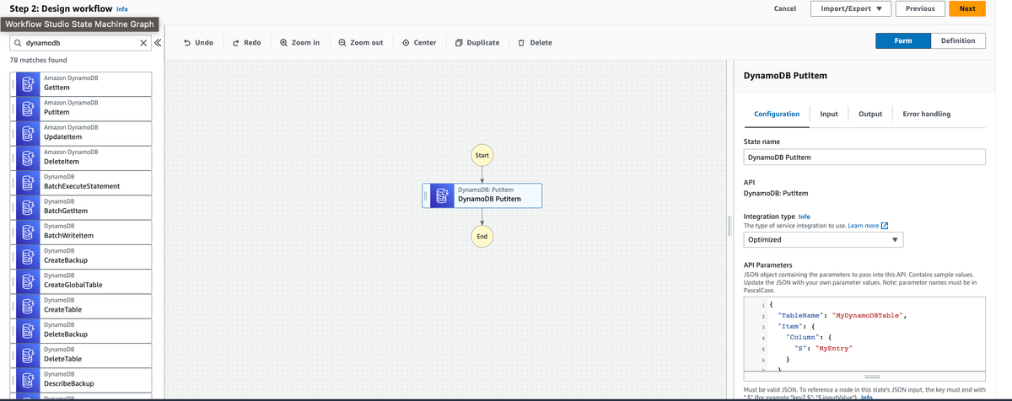1012x401 pixels.
Task: Click the Learn more link
Action: click(x=863, y=226)
